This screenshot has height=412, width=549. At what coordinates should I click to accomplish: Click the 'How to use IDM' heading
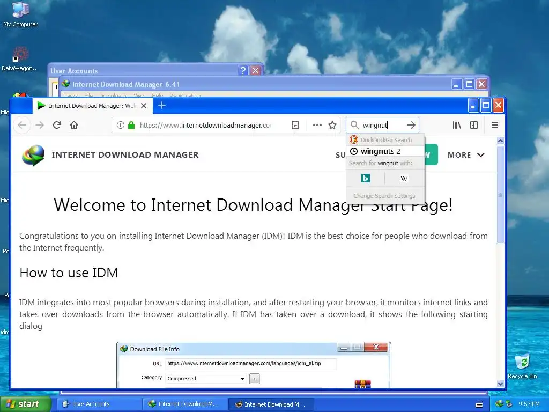(x=69, y=273)
